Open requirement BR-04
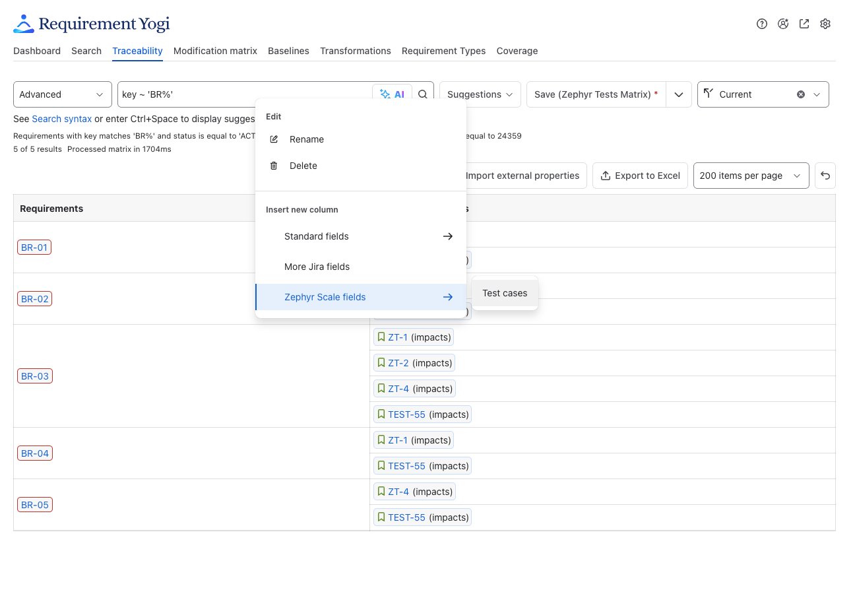Viewport: 855px width, 594px height. (35, 453)
